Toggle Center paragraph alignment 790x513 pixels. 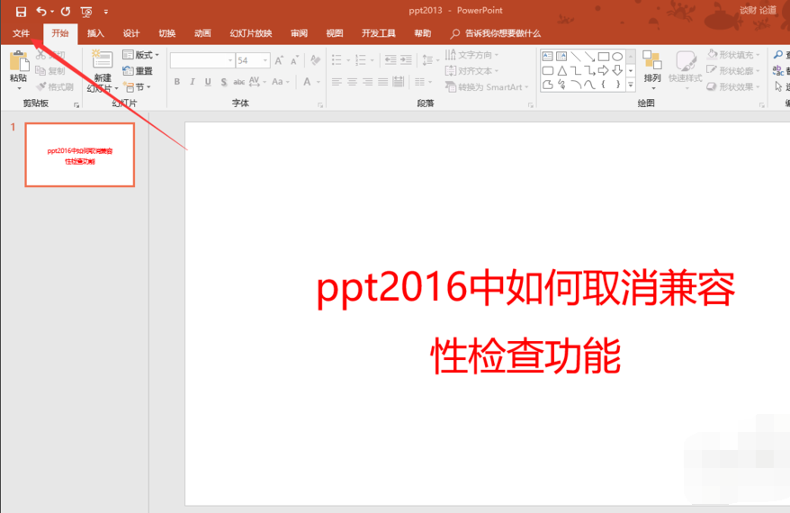pyautogui.click(x=352, y=82)
